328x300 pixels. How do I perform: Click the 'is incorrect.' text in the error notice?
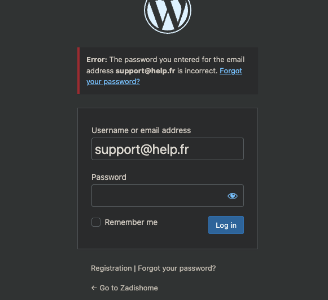(198, 71)
